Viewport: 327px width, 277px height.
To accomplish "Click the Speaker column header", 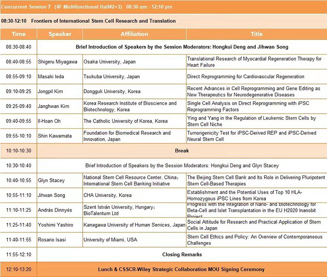I will (60, 34).
